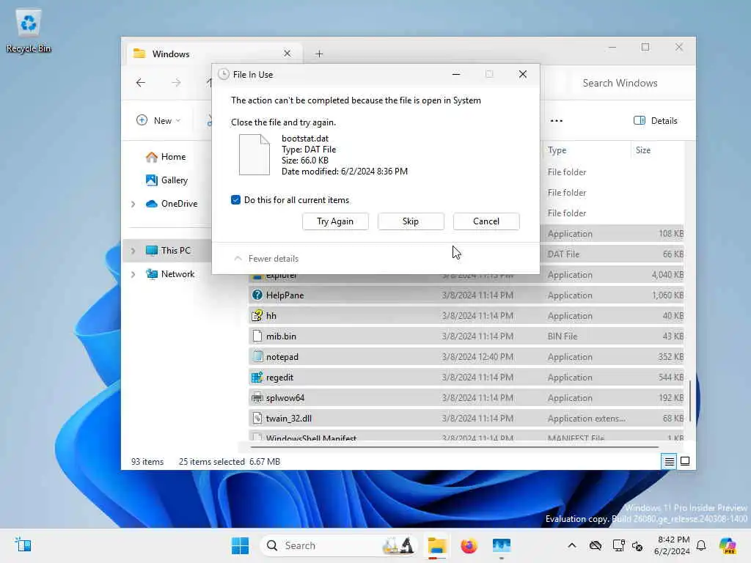The width and height of the screenshot is (751, 563).
Task: Click the horizontal scrollbar of the file list
Action: coord(454,447)
